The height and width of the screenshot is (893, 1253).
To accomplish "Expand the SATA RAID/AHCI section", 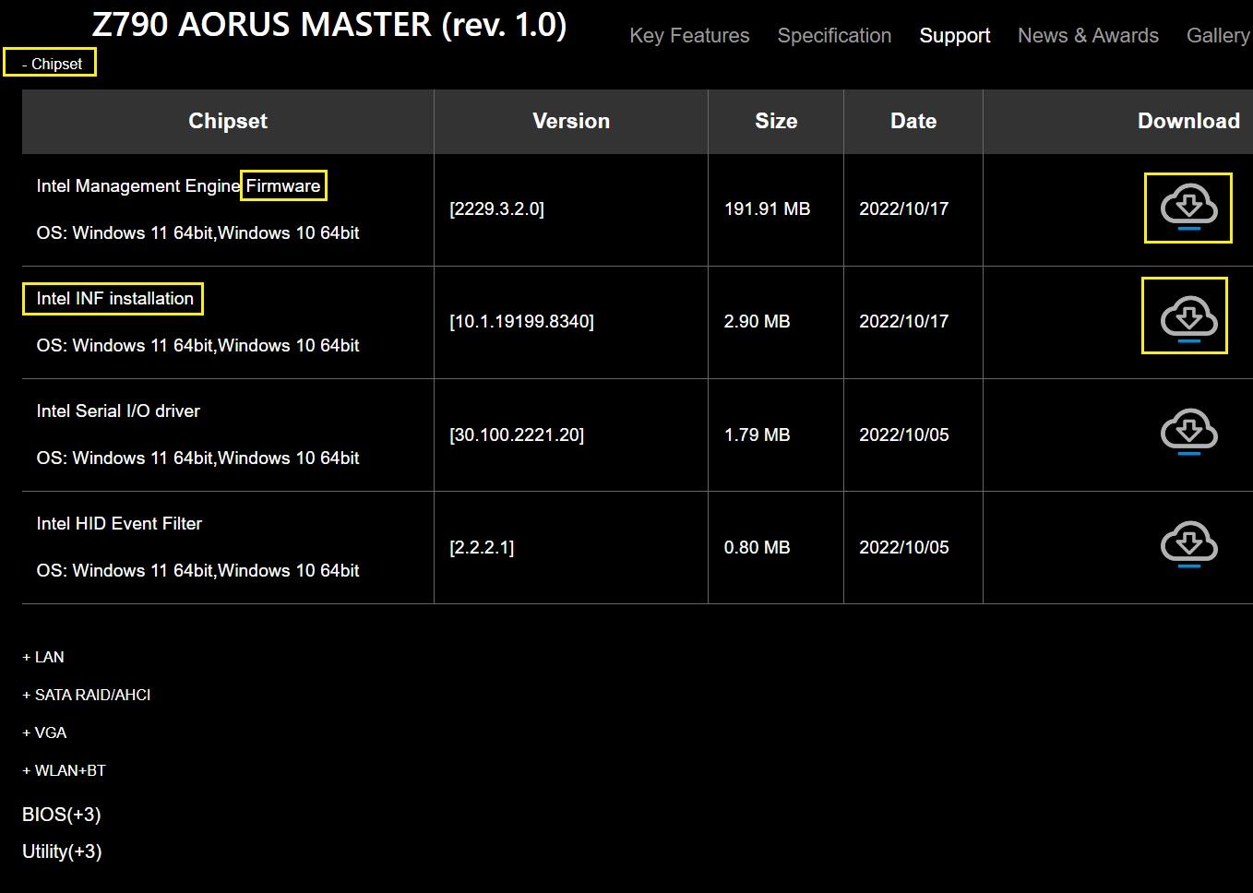I will tap(86, 695).
